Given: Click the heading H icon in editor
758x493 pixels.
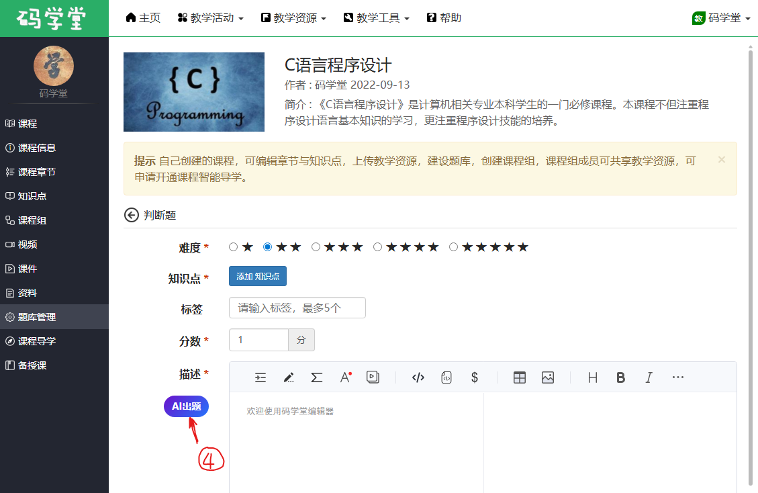Looking at the screenshot, I should click(593, 377).
